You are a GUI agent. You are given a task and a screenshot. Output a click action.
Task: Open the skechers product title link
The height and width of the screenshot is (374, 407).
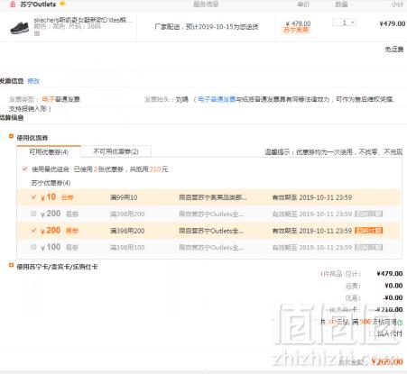pyautogui.click(x=83, y=20)
